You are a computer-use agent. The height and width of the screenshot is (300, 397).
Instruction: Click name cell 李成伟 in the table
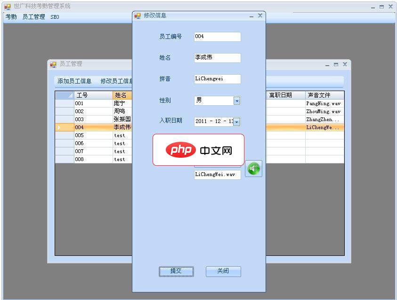(x=122, y=127)
